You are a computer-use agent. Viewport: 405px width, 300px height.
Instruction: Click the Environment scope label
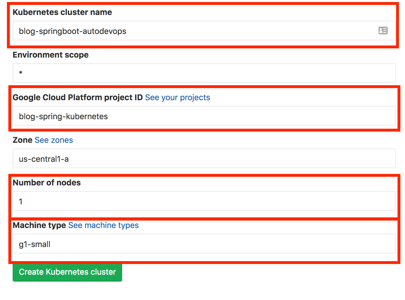pyautogui.click(x=51, y=55)
